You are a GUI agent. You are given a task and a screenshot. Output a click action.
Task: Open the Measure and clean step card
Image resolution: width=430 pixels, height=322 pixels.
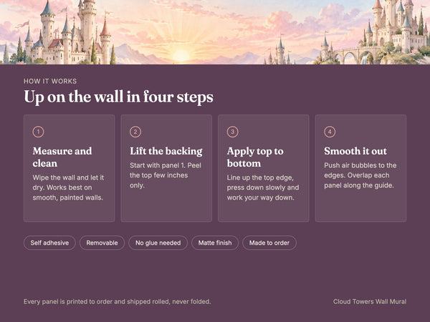click(x=69, y=168)
